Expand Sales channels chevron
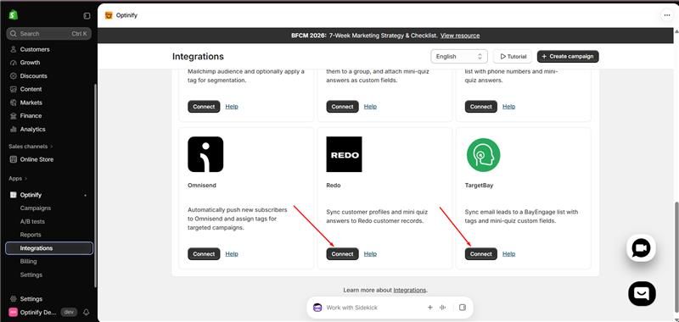 (x=52, y=147)
